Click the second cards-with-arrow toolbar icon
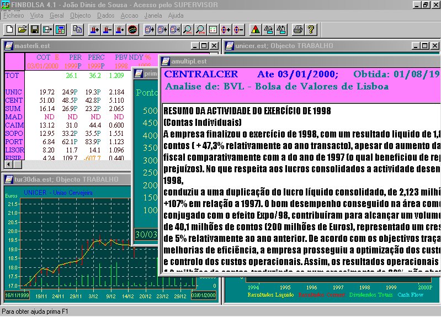This screenshot has height=317, width=441. click(162, 29)
